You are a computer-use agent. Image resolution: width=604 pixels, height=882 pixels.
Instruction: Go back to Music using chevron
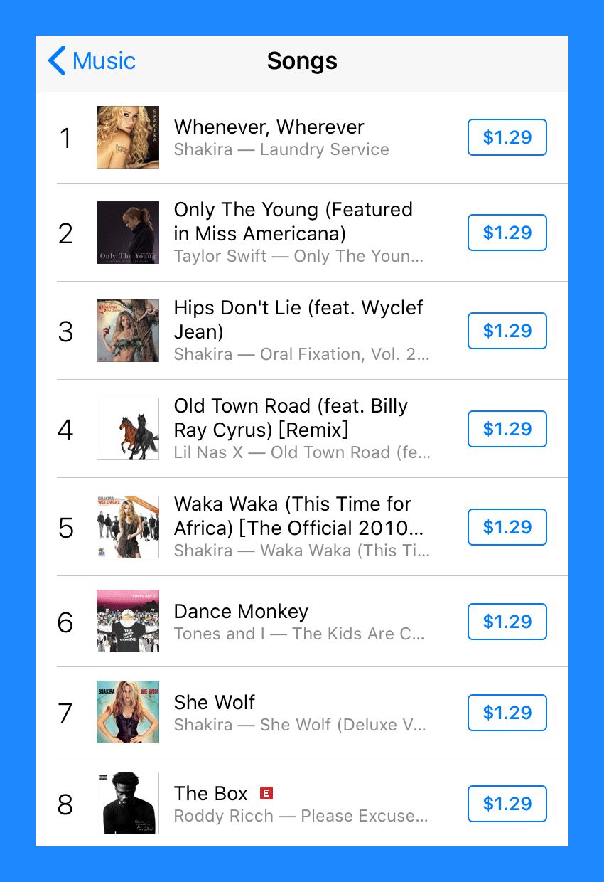pos(57,61)
